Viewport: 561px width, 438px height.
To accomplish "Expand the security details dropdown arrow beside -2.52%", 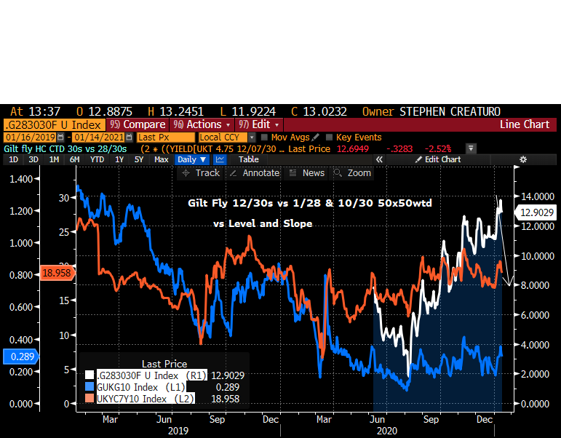I will [x=471, y=148].
